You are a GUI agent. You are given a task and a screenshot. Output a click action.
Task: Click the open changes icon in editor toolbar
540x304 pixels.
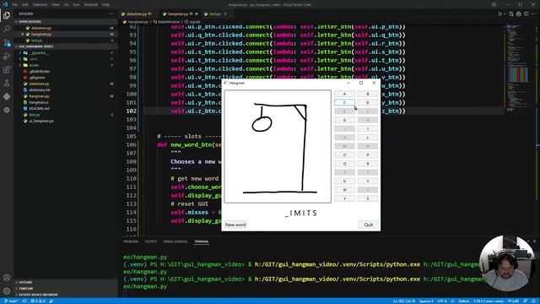[511, 14]
